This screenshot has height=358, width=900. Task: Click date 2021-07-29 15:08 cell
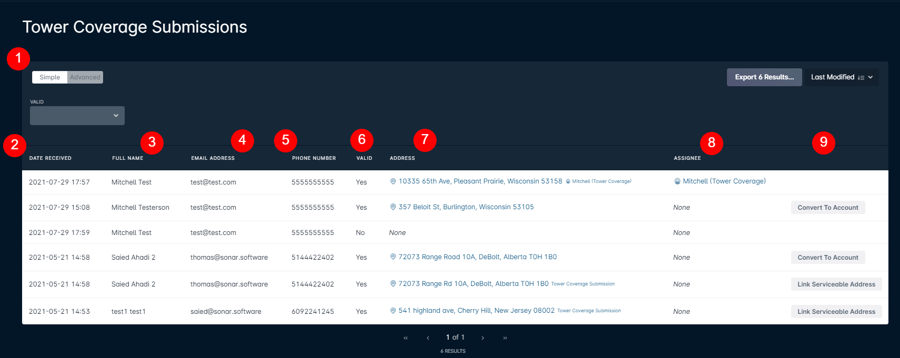click(x=59, y=208)
